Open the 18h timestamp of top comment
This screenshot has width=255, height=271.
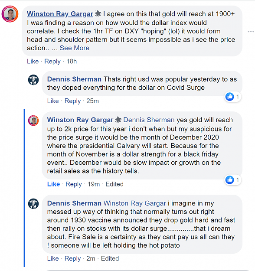tap(72, 62)
